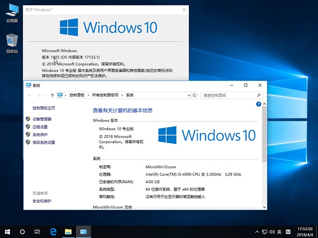Open the This PC desktop icon

tap(12, 13)
